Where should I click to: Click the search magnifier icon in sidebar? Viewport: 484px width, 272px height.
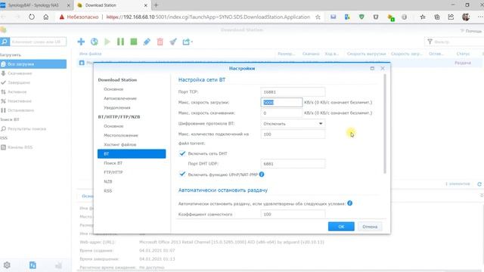(5, 42)
